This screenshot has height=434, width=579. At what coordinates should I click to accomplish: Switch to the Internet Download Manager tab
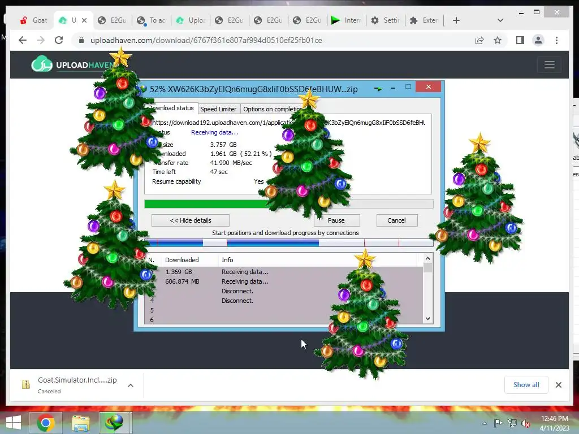pos(346,20)
